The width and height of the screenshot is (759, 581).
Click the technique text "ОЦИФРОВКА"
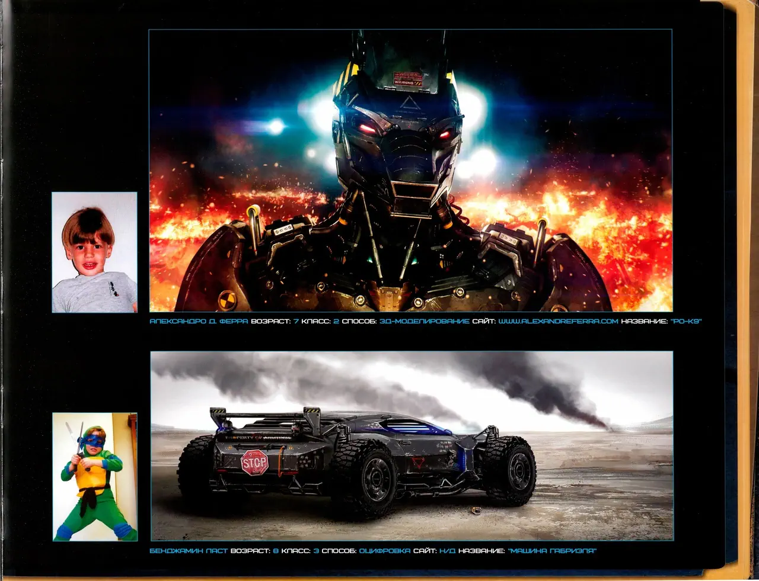tap(384, 551)
